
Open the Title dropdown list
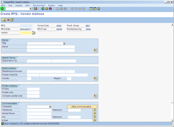64,43
